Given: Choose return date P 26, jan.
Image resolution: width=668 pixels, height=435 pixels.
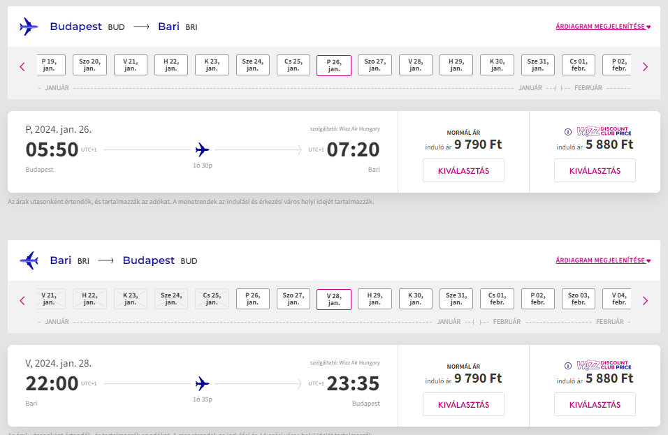Looking at the screenshot, I should [x=253, y=300].
